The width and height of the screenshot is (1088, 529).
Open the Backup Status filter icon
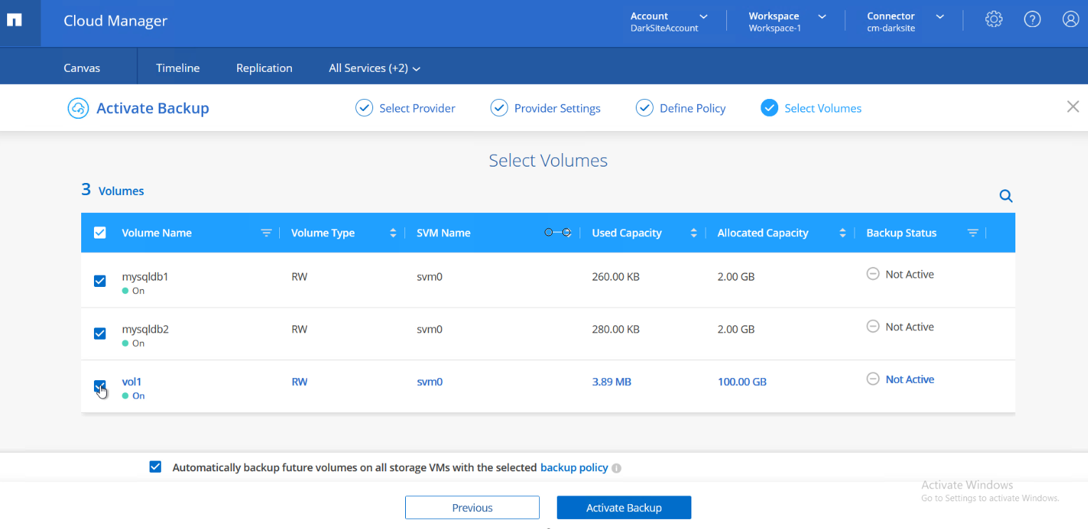pyautogui.click(x=973, y=233)
